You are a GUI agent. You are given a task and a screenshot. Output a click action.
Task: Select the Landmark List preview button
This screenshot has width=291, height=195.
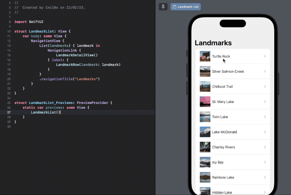pyautogui.click(x=186, y=7)
